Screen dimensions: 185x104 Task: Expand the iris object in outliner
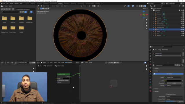[x=153, y=29]
